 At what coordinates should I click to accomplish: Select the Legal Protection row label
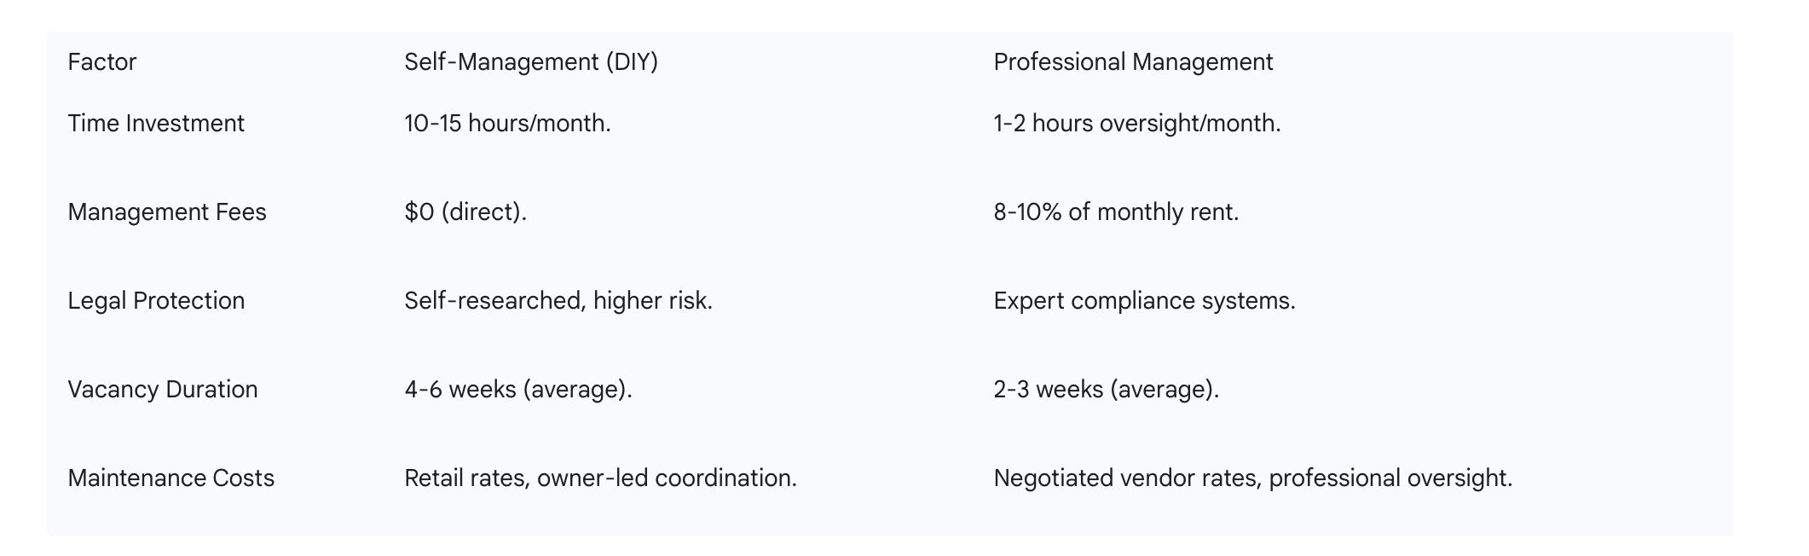tap(156, 301)
